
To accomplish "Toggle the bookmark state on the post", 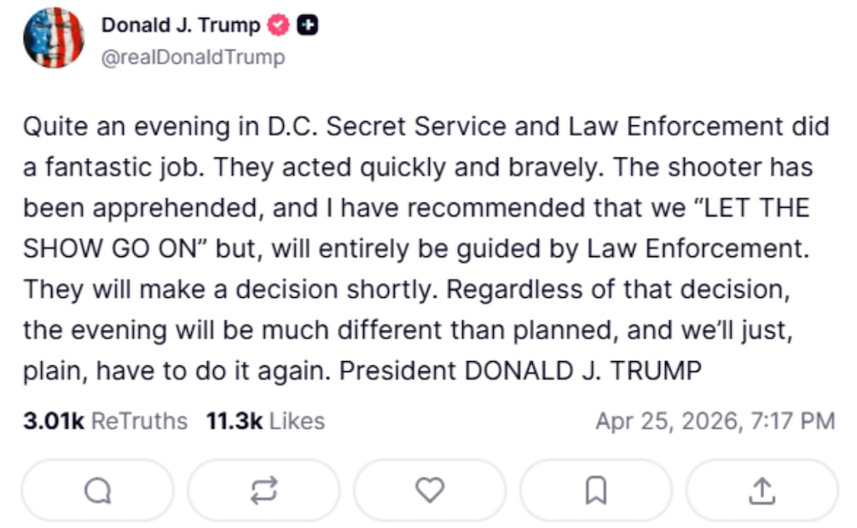I will click(x=598, y=490).
